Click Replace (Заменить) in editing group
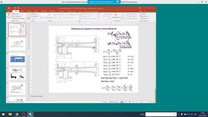Screen dimensions: 208x117 click(x=144, y=16)
